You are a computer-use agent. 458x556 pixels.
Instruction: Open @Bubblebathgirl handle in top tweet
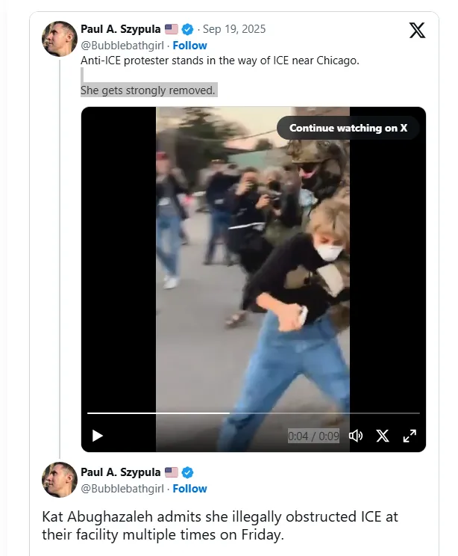point(122,46)
